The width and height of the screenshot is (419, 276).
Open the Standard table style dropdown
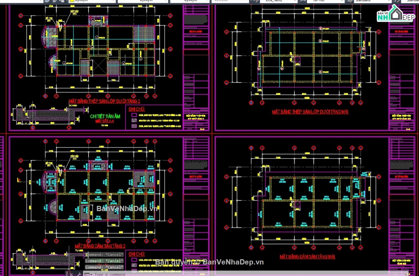[372, 1]
